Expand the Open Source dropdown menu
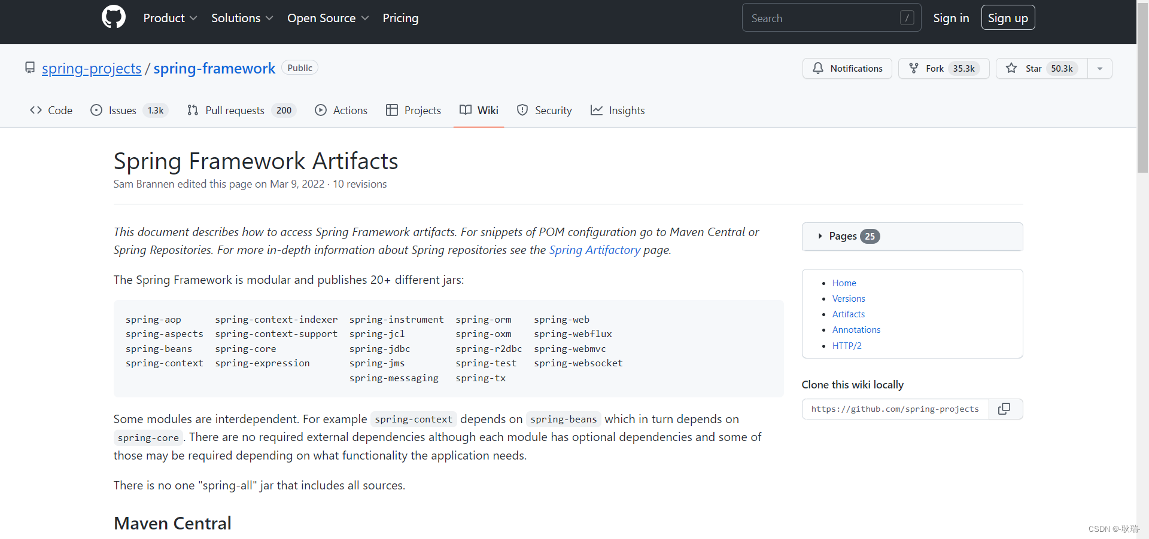Viewport: 1149px width, 539px height. [x=328, y=18]
